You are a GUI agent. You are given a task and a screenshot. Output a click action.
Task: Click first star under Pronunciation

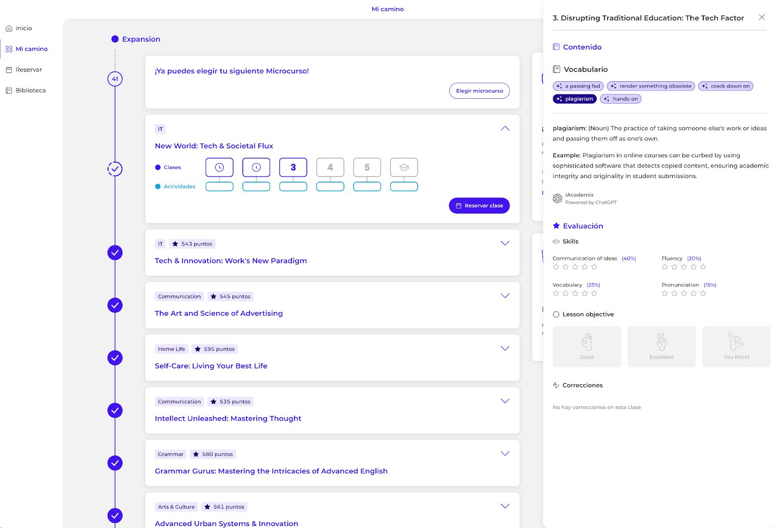(x=665, y=293)
